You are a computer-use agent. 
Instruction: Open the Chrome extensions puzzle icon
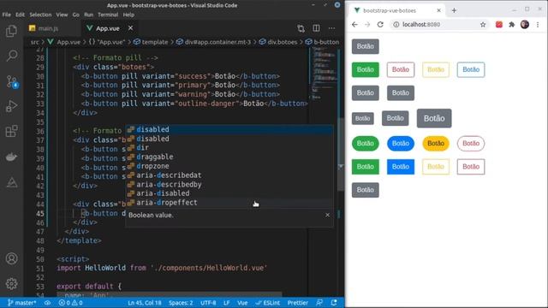click(x=512, y=25)
